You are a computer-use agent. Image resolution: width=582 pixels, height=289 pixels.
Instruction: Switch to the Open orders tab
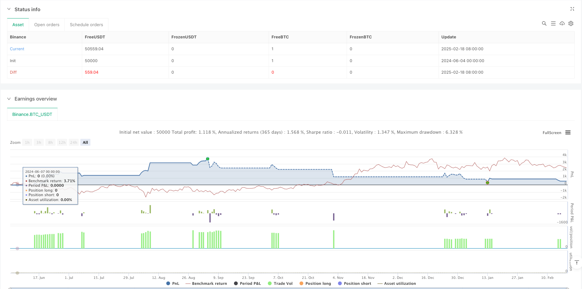point(47,25)
